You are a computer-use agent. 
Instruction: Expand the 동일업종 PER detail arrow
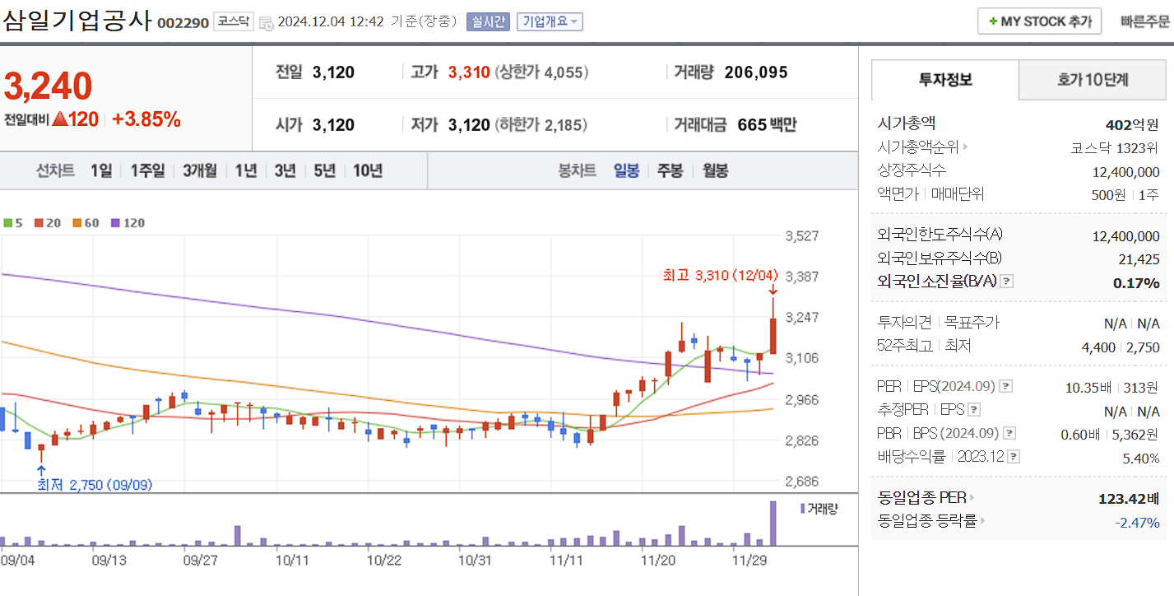tap(972, 497)
